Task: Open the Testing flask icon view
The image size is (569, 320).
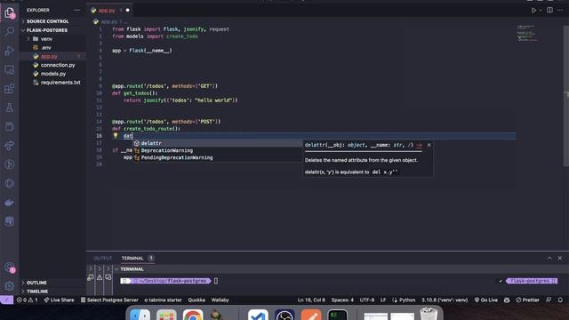Action: click(x=10, y=108)
